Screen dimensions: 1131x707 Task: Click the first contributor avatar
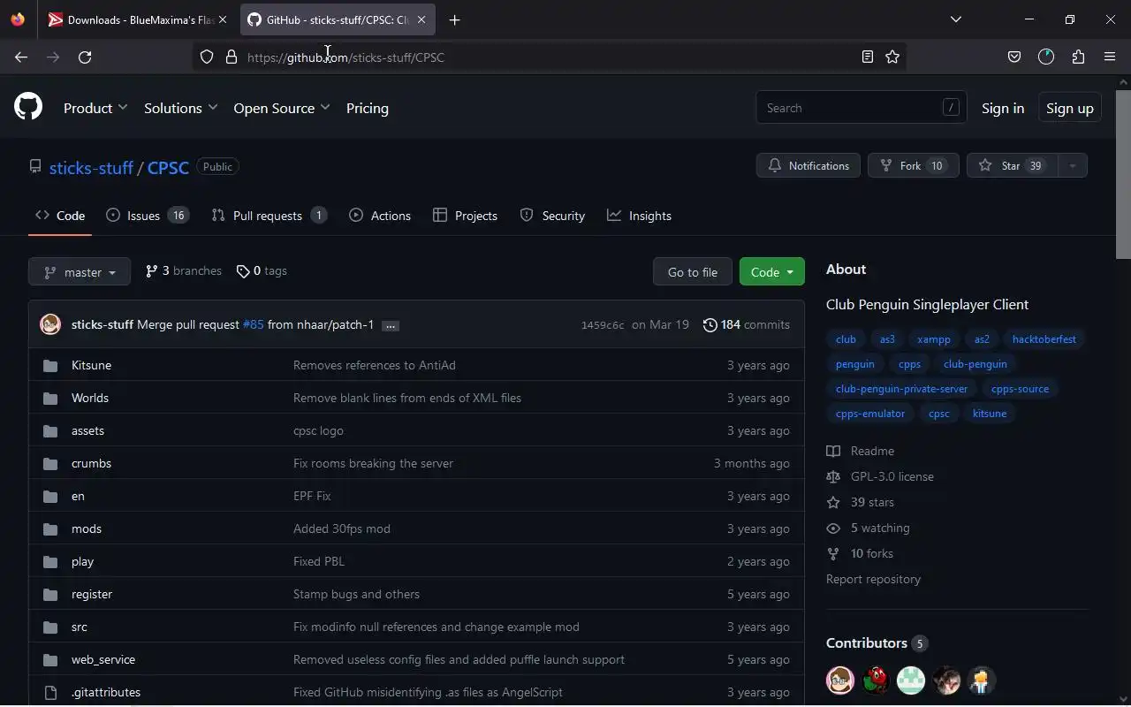tap(840, 680)
